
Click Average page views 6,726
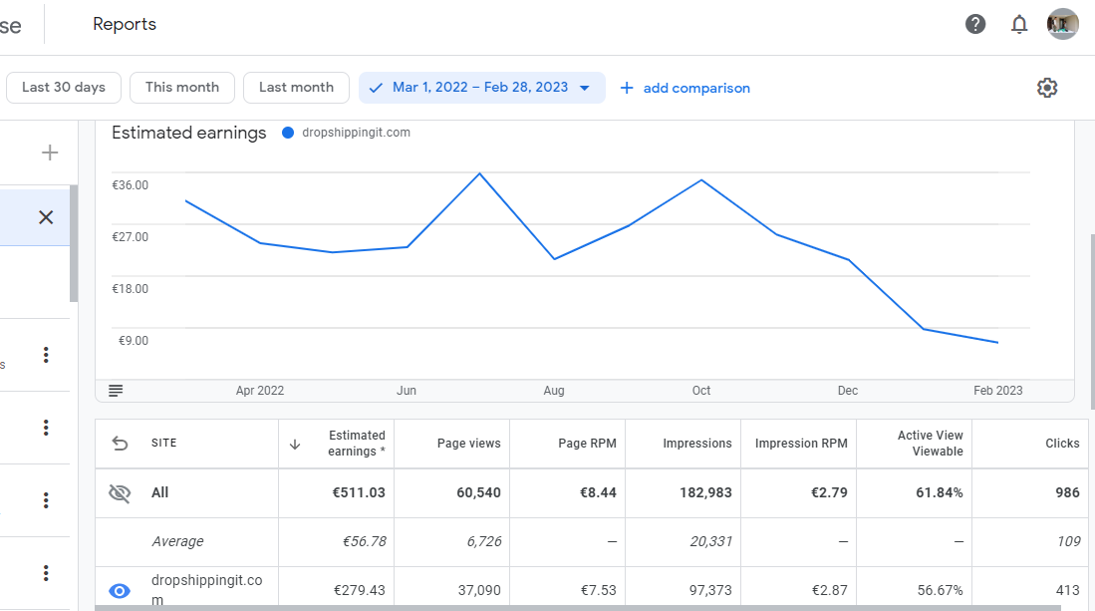484,541
